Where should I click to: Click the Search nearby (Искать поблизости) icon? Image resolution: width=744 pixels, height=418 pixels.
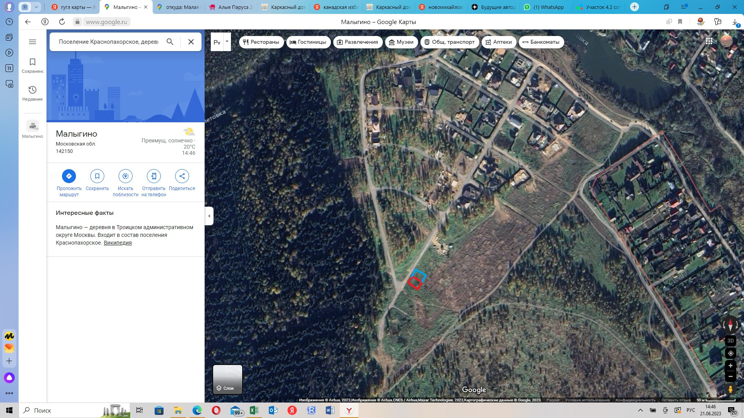pos(125,176)
